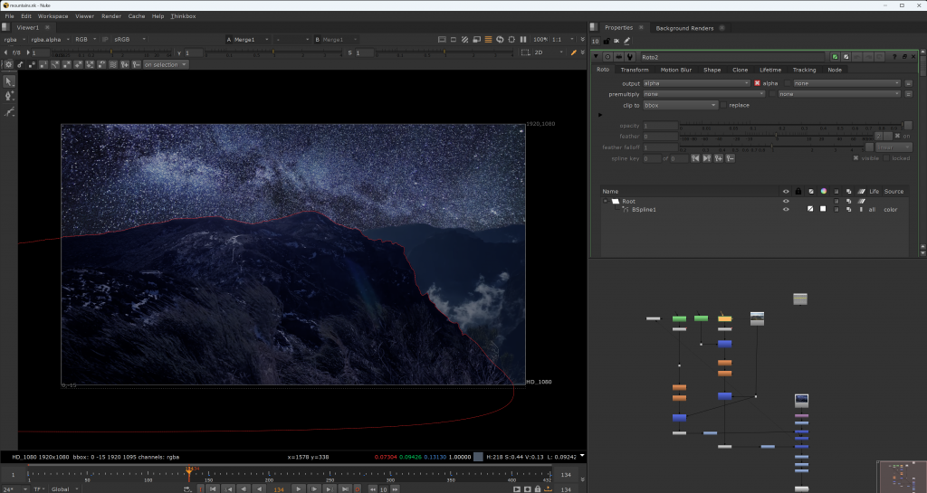
Task: Hide BSpline1 using its eye icon
Action: (x=786, y=209)
